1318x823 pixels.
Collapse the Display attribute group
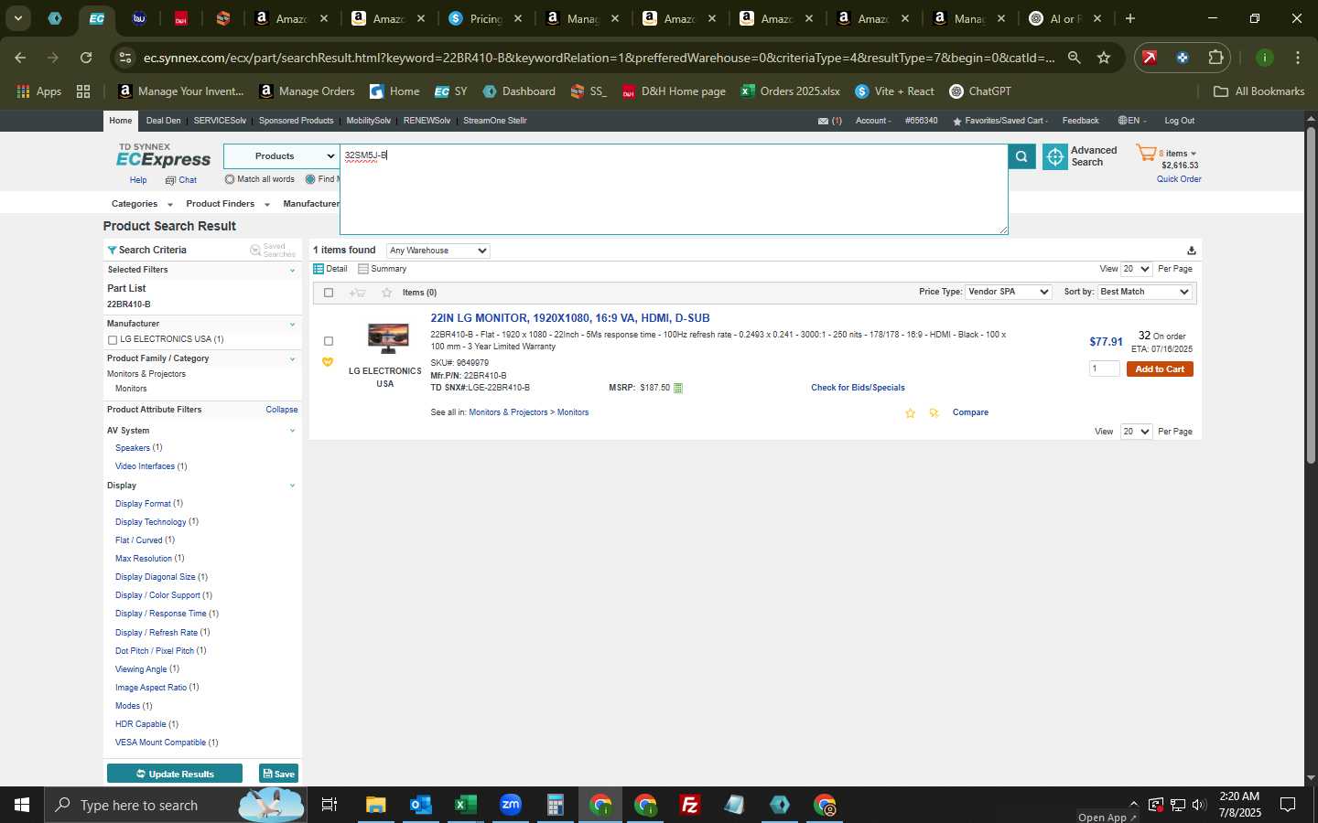click(292, 486)
